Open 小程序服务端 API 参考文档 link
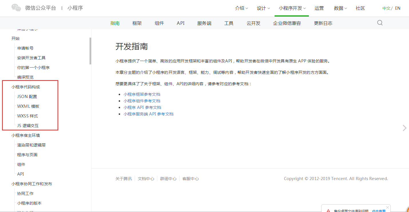 (148, 114)
